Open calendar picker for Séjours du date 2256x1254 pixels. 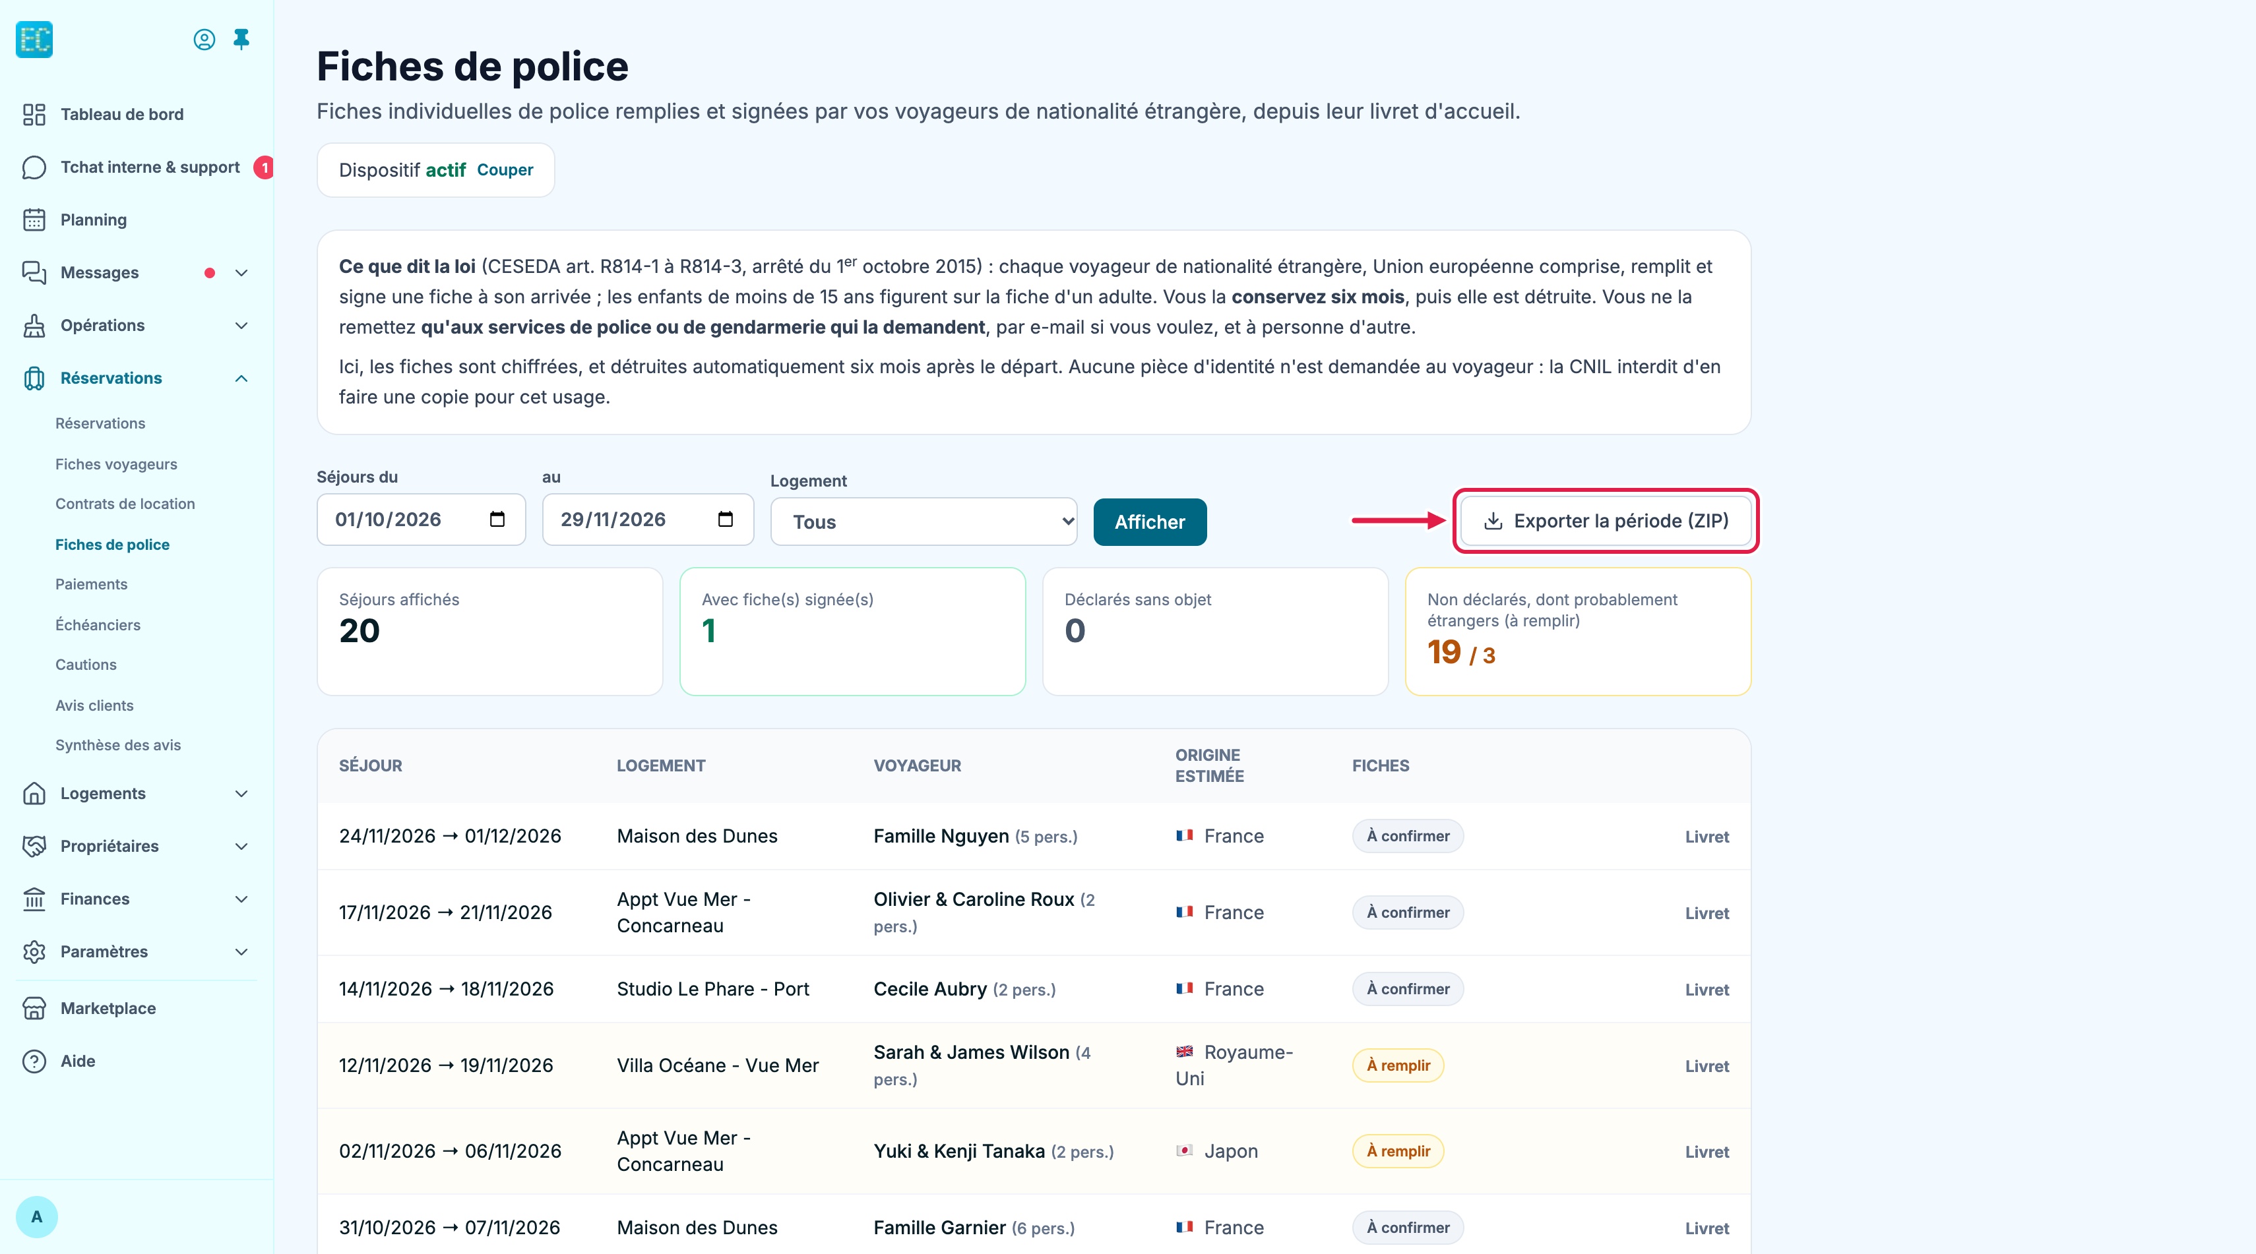497,520
